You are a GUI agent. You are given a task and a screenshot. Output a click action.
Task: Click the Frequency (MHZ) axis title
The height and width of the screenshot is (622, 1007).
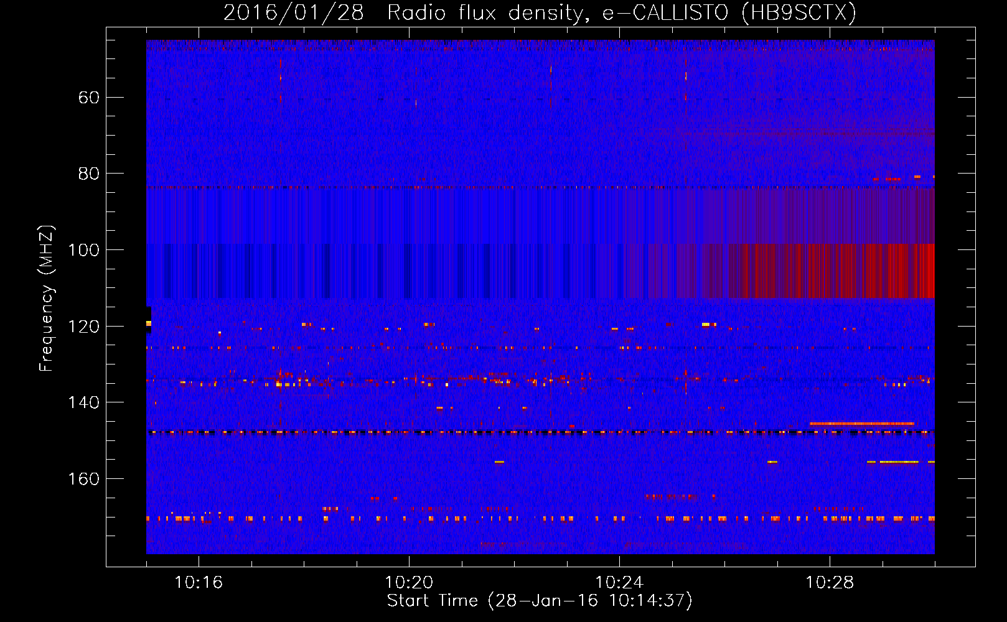coord(47,298)
